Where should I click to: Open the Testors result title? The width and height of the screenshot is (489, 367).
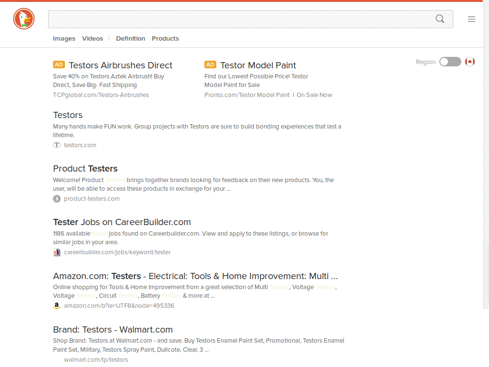point(68,115)
